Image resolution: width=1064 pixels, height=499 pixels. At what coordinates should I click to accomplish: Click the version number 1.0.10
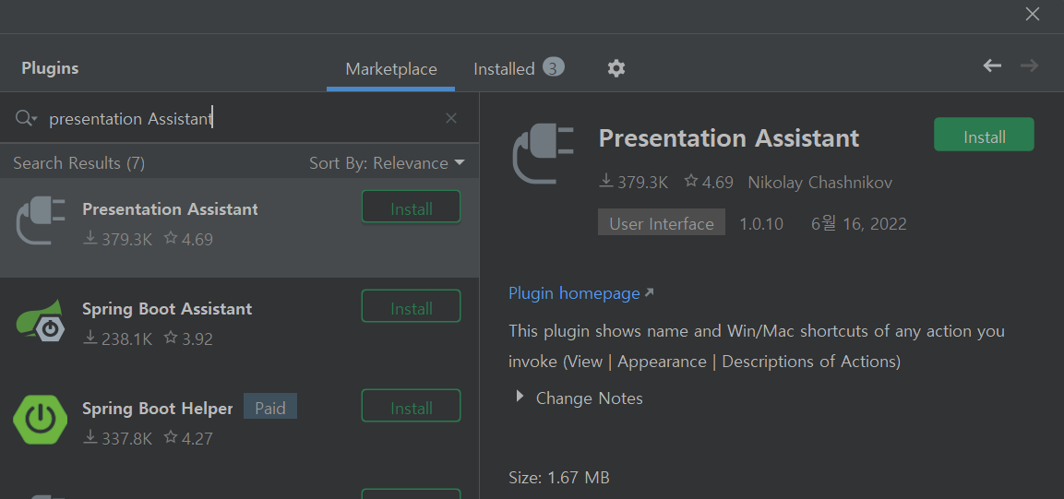(760, 224)
